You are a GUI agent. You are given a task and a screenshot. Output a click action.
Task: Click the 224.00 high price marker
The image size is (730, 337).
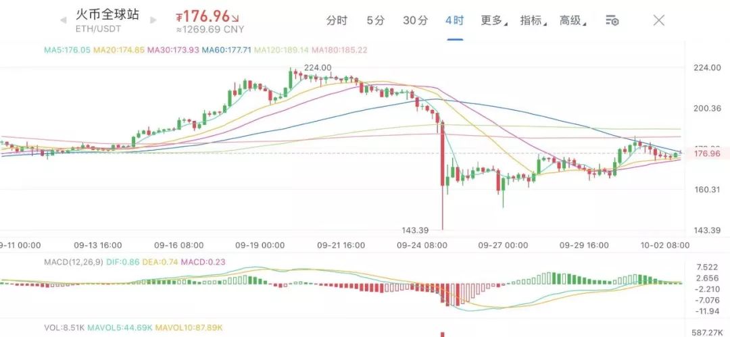[x=318, y=68]
